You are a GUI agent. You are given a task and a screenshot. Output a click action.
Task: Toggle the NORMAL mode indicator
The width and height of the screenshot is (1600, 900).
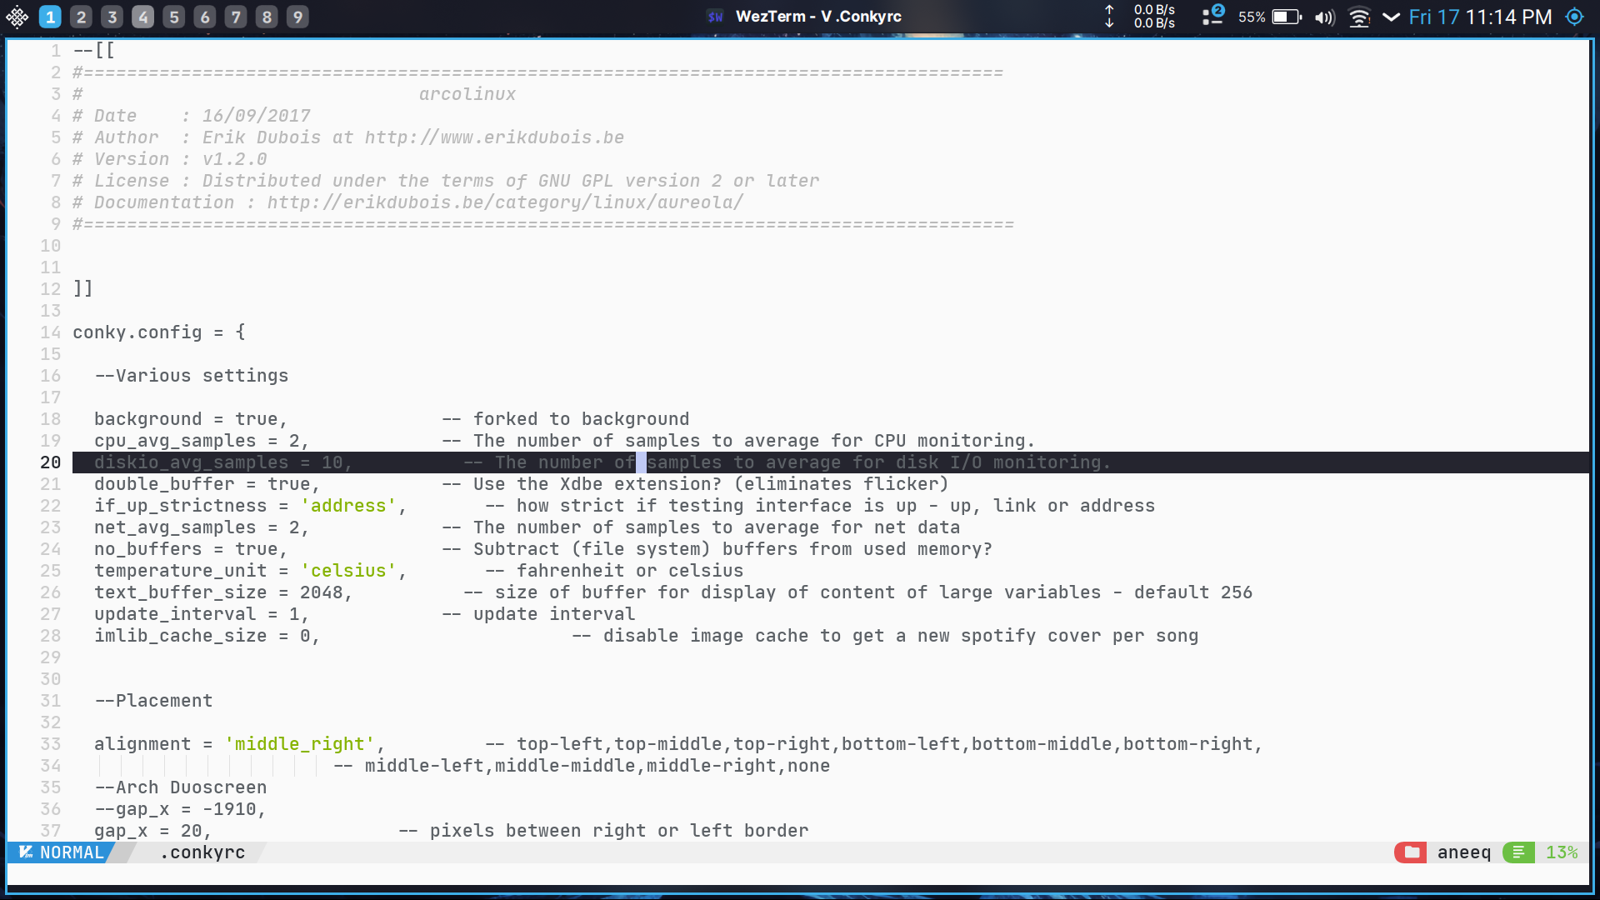(71, 852)
